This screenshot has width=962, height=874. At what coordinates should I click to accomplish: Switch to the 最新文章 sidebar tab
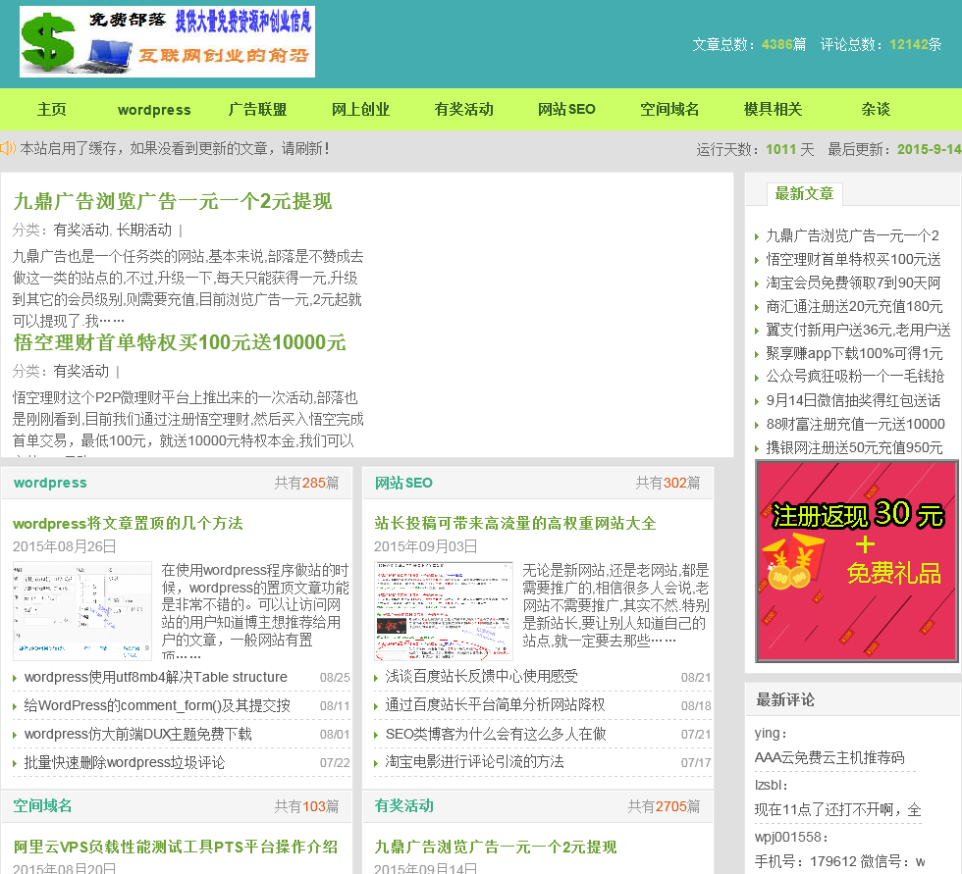804,193
